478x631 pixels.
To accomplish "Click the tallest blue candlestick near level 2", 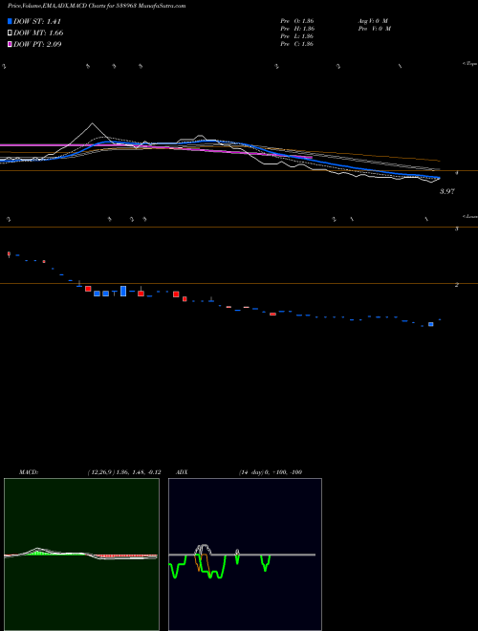I will point(123,291).
